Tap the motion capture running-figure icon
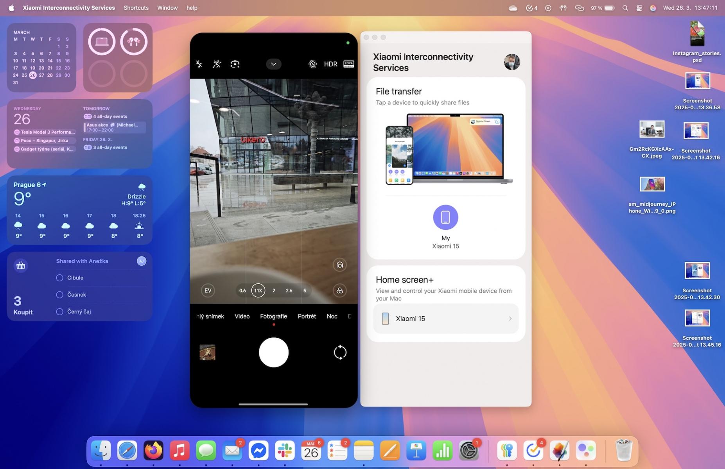This screenshot has width=725, height=469. pyautogui.click(x=217, y=64)
